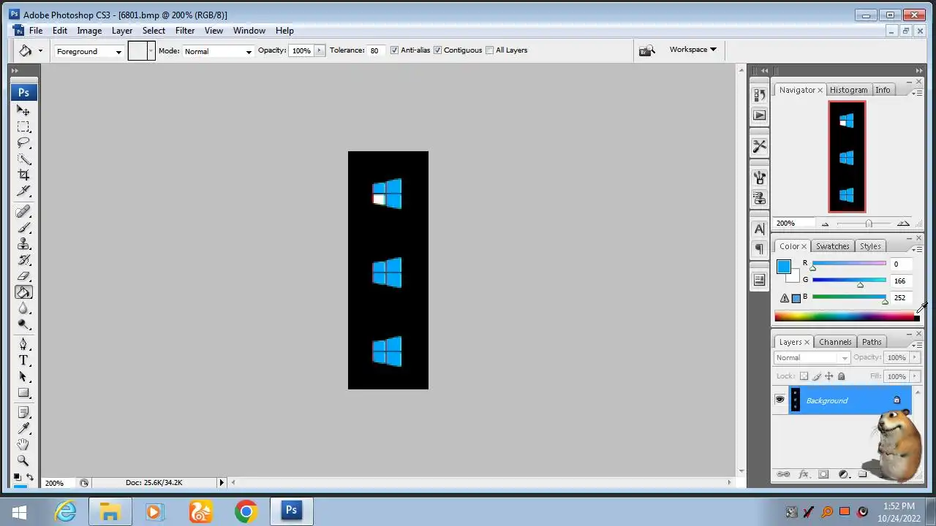The image size is (936, 526).
Task: Select the Eyedropper tool
Action: tap(23, 429)
